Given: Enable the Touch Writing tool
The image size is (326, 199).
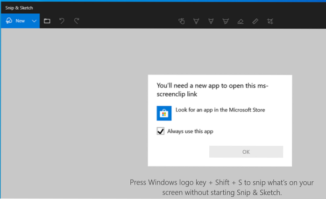Looking at the screenshot, I should click(182, 21).
